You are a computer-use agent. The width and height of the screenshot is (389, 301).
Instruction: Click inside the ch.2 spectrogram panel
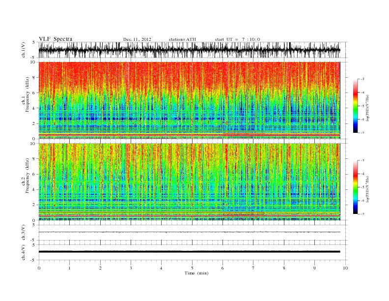[189, 182]
